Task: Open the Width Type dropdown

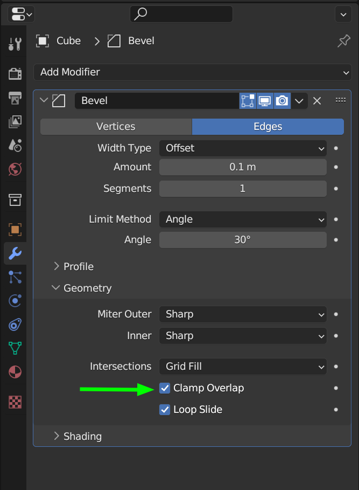Action: click(x=243, y=148)
